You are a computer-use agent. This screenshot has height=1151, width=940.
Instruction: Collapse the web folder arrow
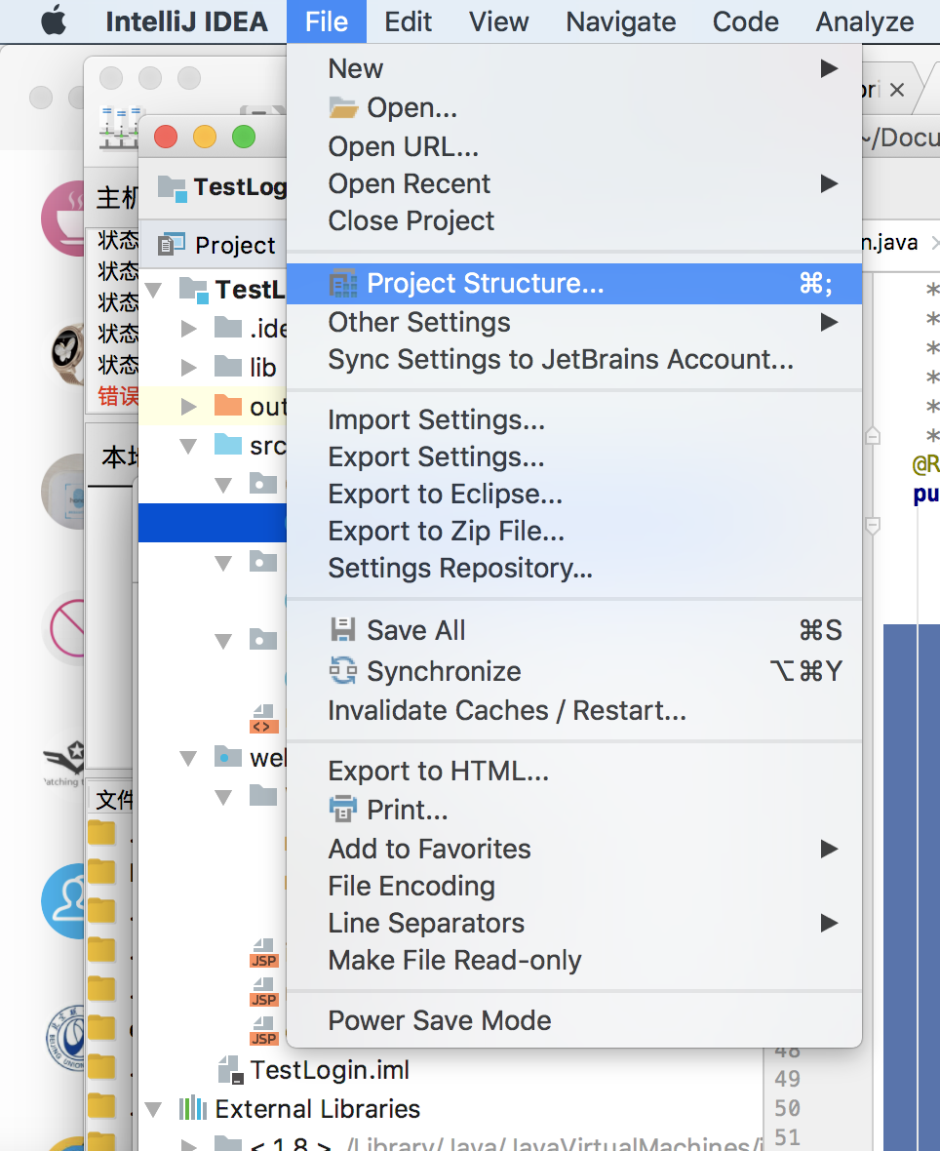(x=188, y=758)
